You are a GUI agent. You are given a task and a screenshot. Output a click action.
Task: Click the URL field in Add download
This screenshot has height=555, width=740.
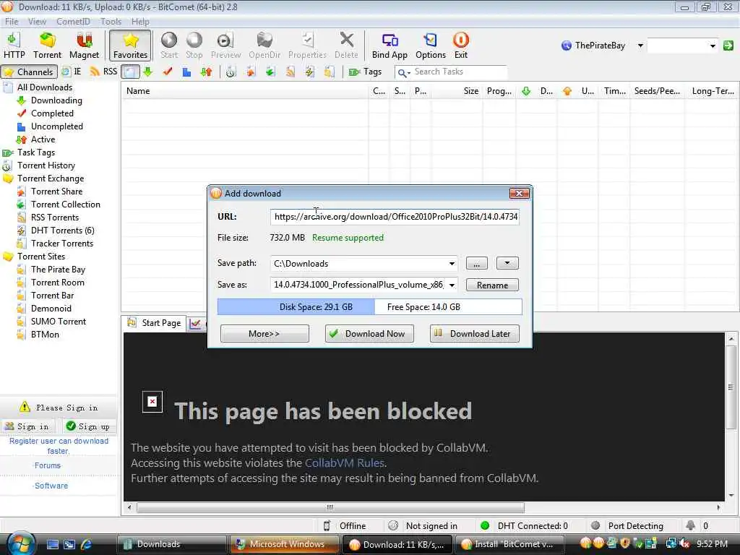395,217
